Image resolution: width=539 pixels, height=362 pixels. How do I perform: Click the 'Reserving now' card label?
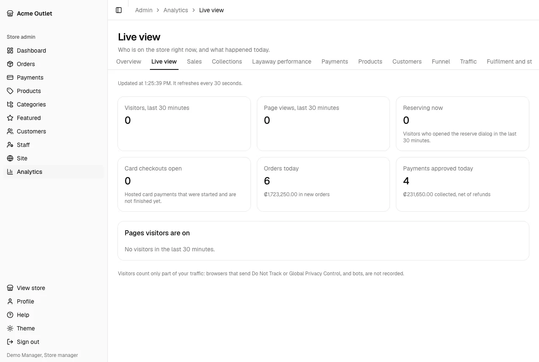(x=423, y=108)
